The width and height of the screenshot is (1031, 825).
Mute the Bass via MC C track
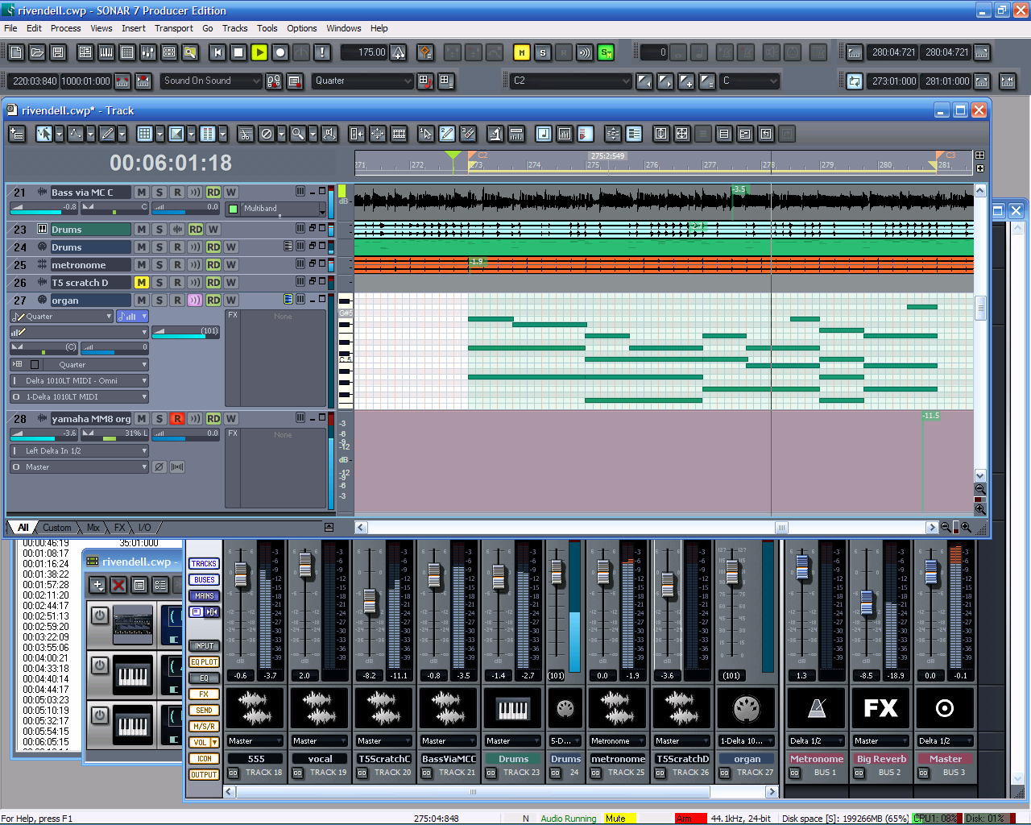(x=142, y=193)
